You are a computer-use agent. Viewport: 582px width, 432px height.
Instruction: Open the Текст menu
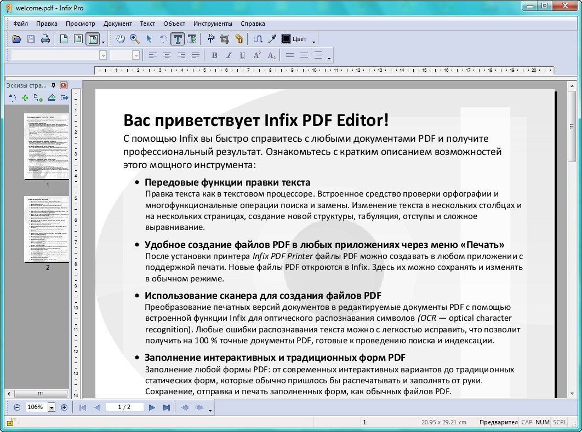point(147,24)
